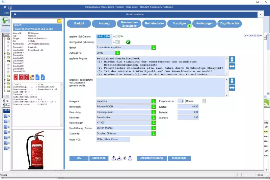The height and width of the screenshot is (180, 270).
Task: Click the horizontal expand arrow beside the Ergebnis text box
Action: click(232, 88)
